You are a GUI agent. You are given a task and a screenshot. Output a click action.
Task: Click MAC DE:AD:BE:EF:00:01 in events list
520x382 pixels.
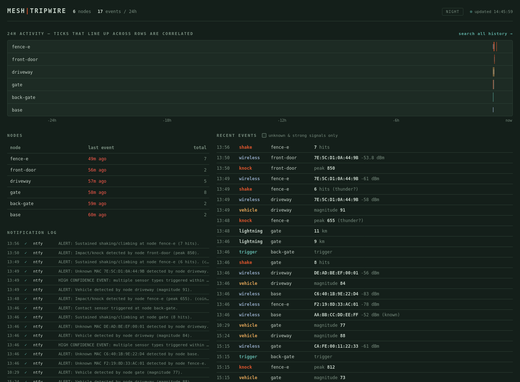pos(336,273)
